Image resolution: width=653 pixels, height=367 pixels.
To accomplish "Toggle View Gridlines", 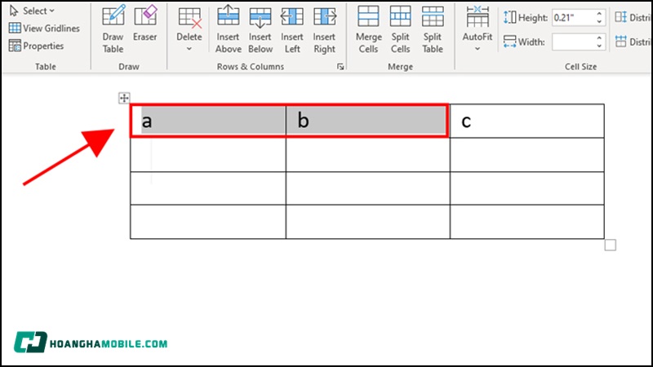I will (44, 29).
